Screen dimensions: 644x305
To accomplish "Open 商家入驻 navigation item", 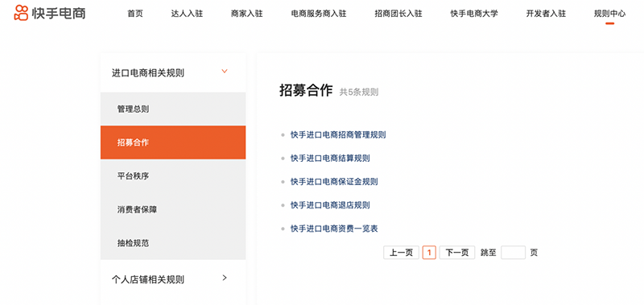I will (x=246, y=14).
